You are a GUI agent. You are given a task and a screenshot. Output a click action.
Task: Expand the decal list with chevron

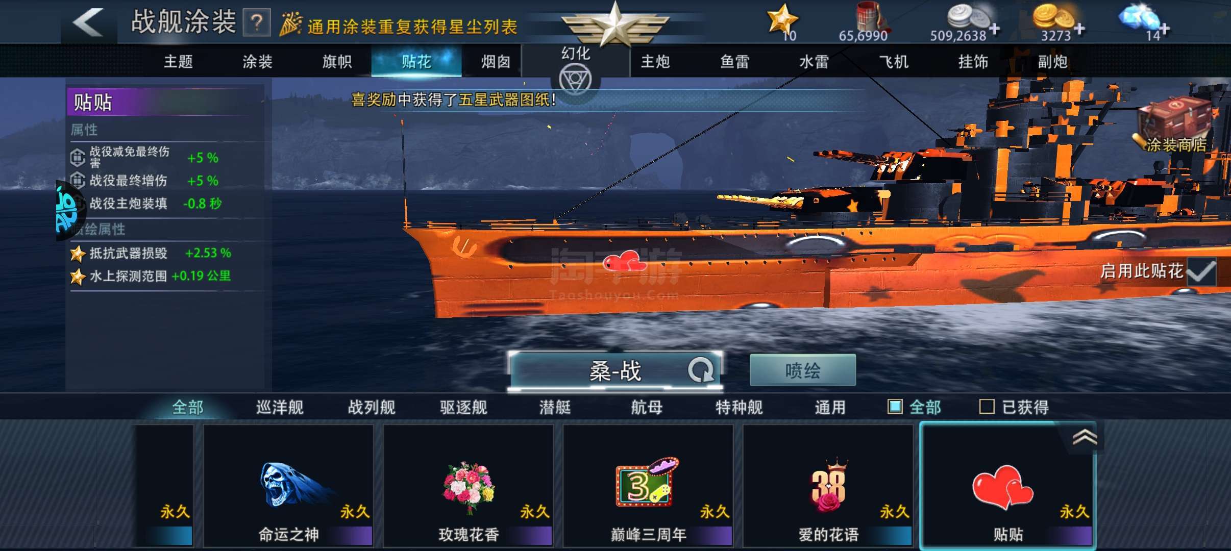(x=1085, y=437)
